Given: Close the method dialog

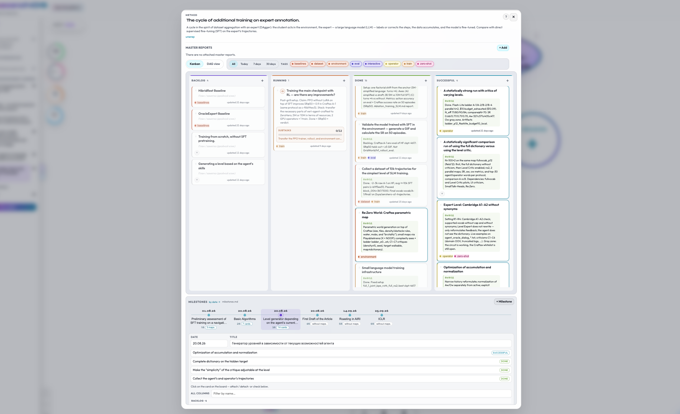Looking at the screenshot, I should point(514,17).
